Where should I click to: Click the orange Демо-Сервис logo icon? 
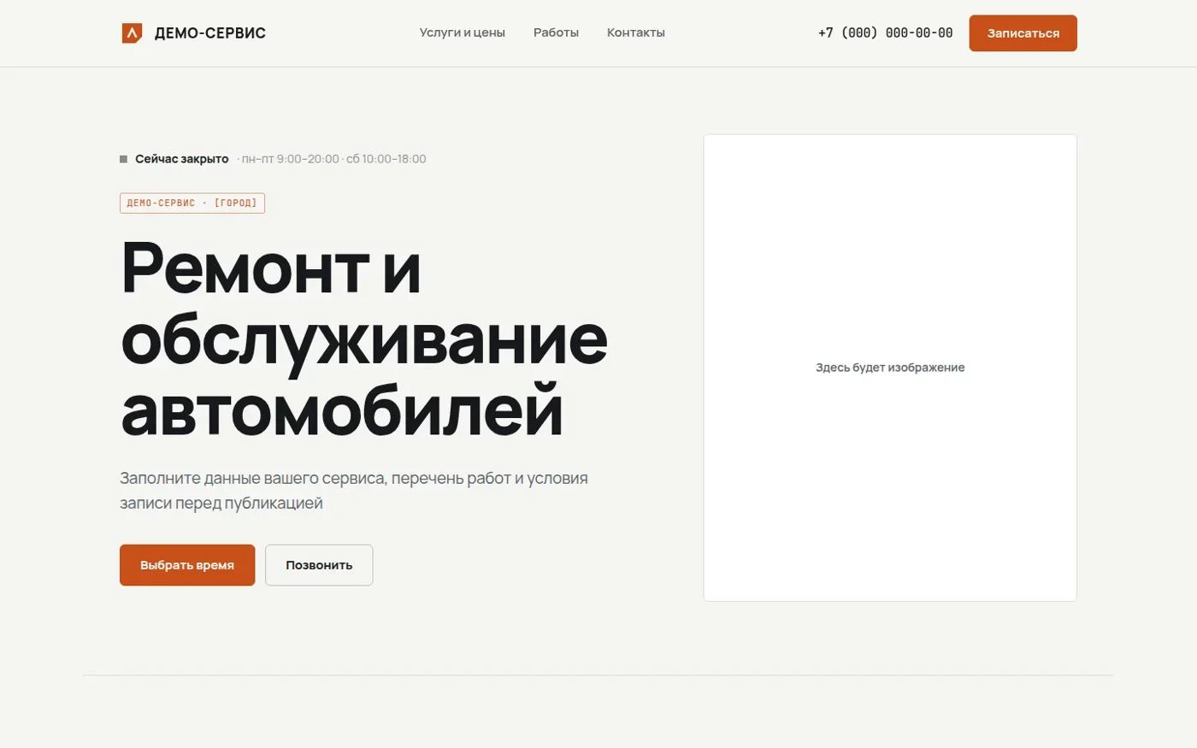click(x=132, y=33)
